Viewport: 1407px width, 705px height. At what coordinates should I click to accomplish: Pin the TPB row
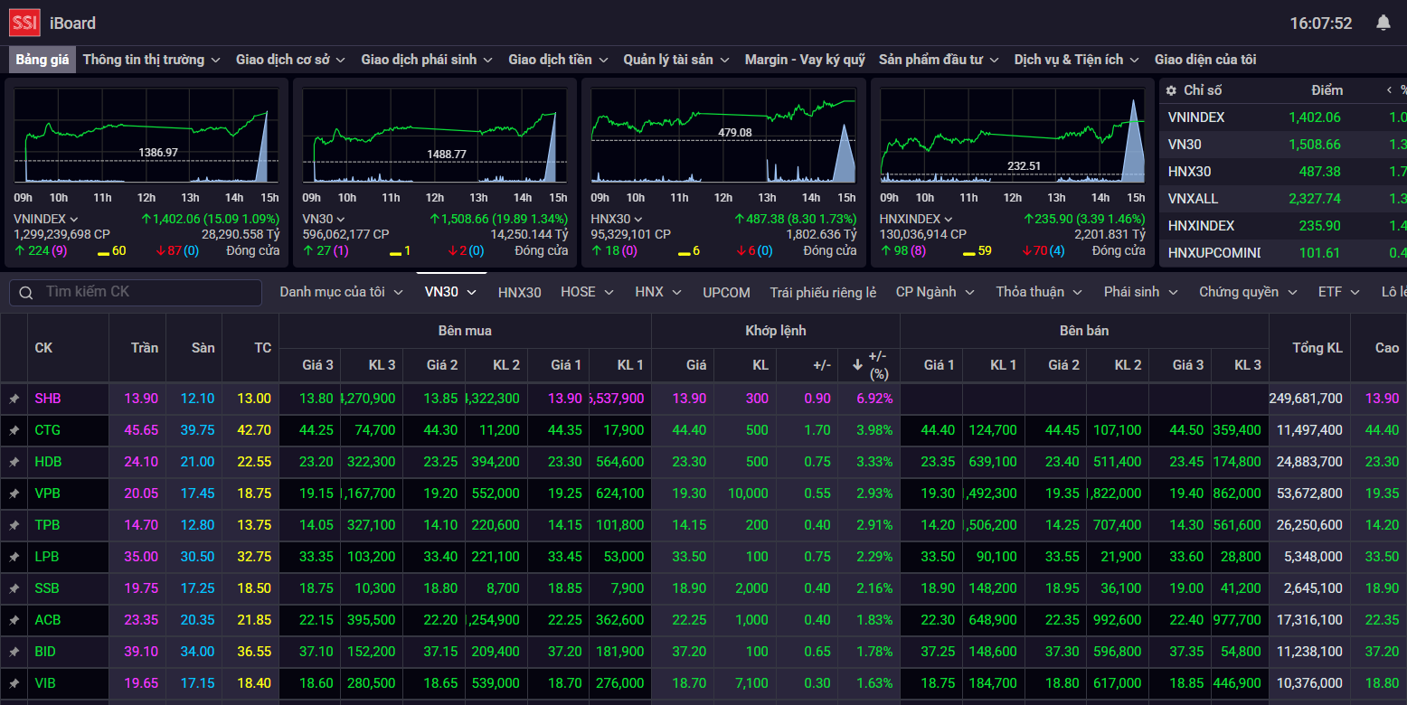[x=14, y=525]
